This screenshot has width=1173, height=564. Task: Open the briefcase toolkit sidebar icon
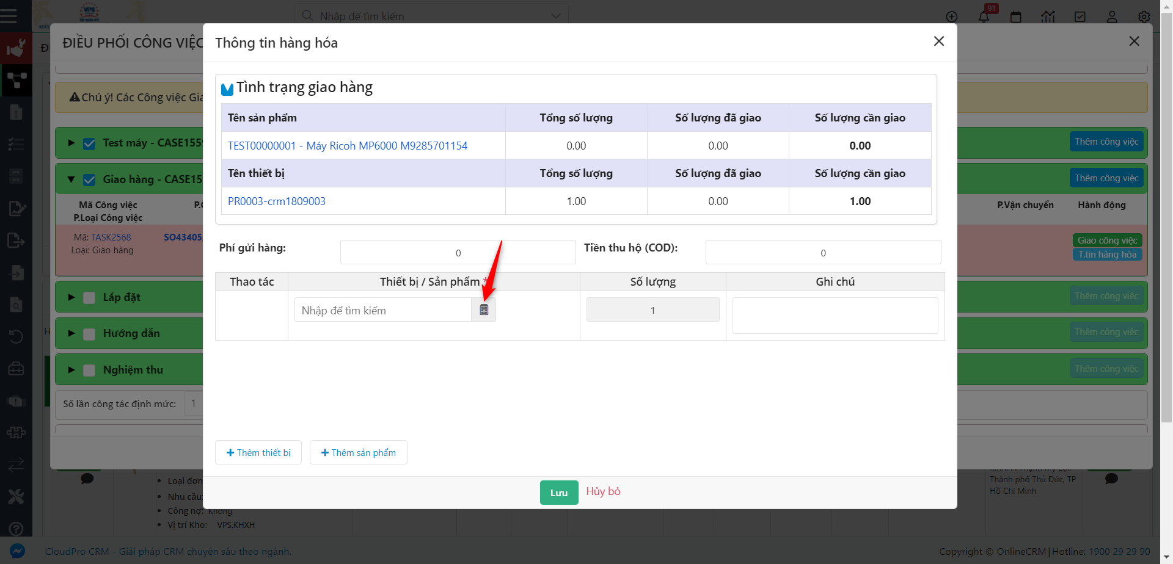[x=16, y=369]
